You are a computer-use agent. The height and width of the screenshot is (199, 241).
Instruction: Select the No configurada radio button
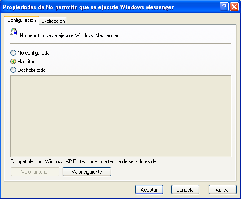pyautogui.click(x=13, y=53)
